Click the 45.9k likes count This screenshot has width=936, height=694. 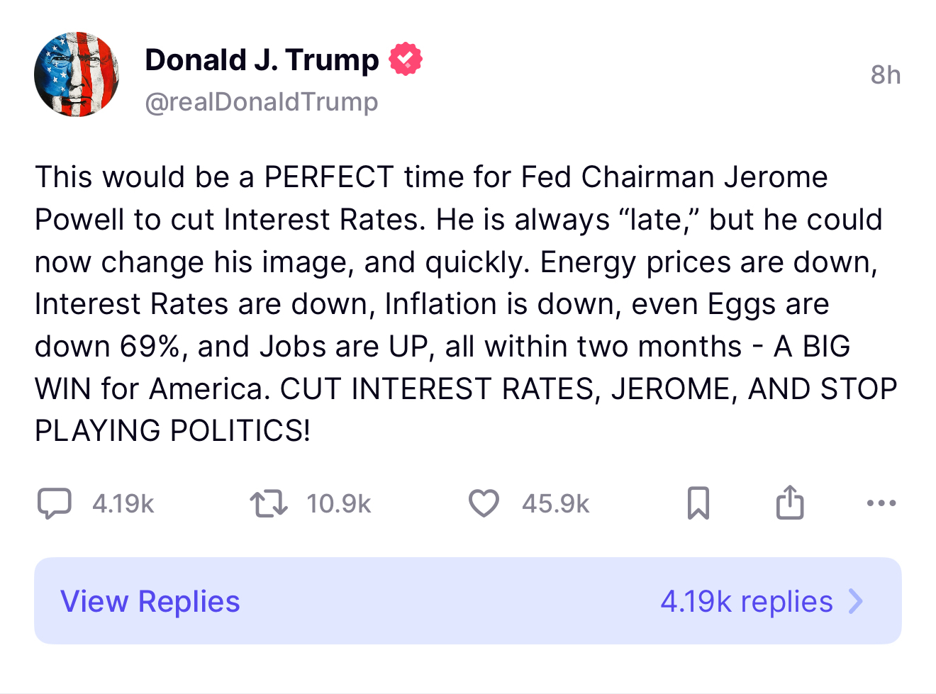click(x=556, y=503)
